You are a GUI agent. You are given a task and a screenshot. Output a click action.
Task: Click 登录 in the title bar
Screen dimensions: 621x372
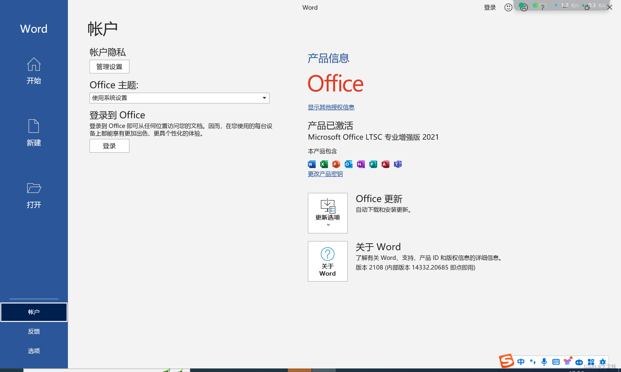[490, 7]
